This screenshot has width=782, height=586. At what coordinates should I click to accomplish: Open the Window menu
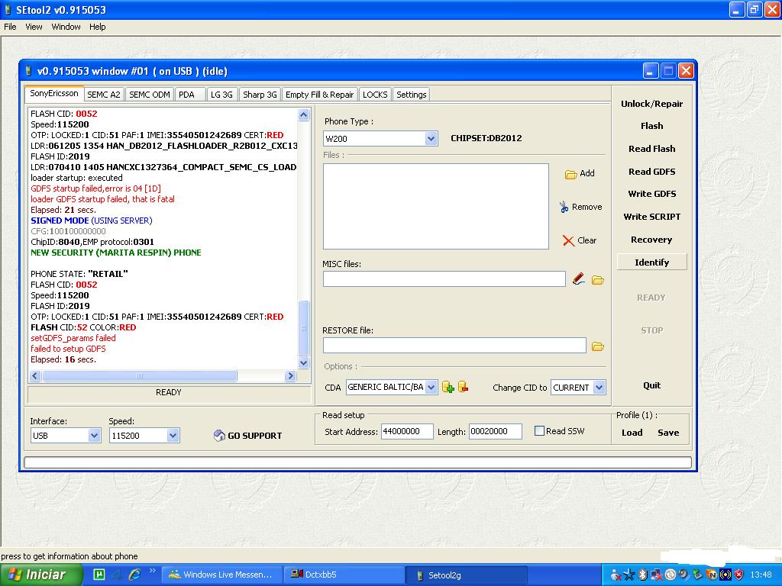(66, 27)
